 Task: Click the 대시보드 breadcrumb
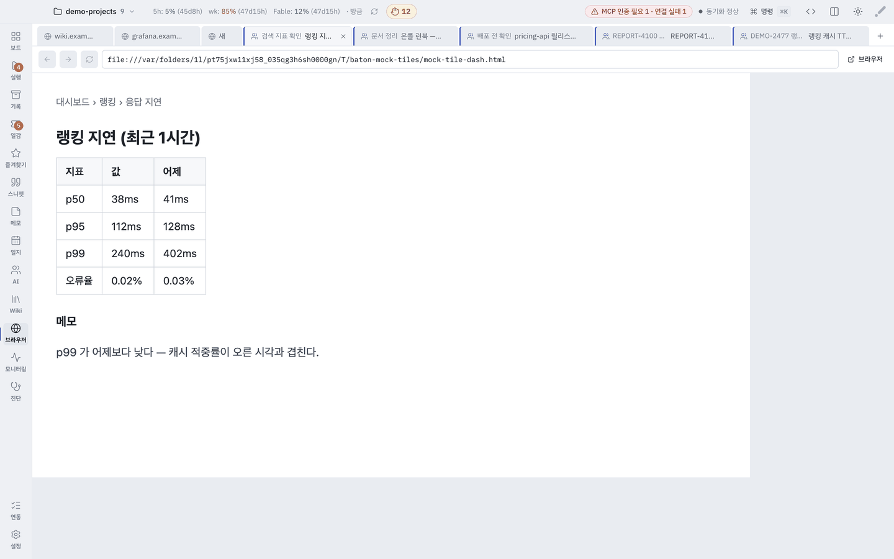tap(73, 102)
